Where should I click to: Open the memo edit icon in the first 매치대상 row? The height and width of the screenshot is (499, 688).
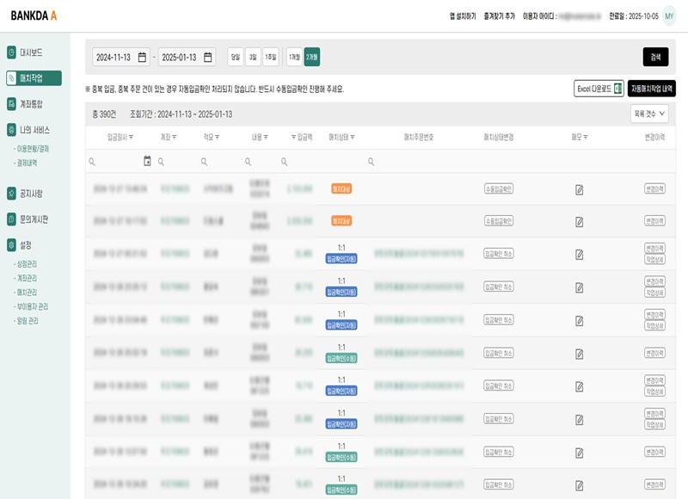point(579,189)
